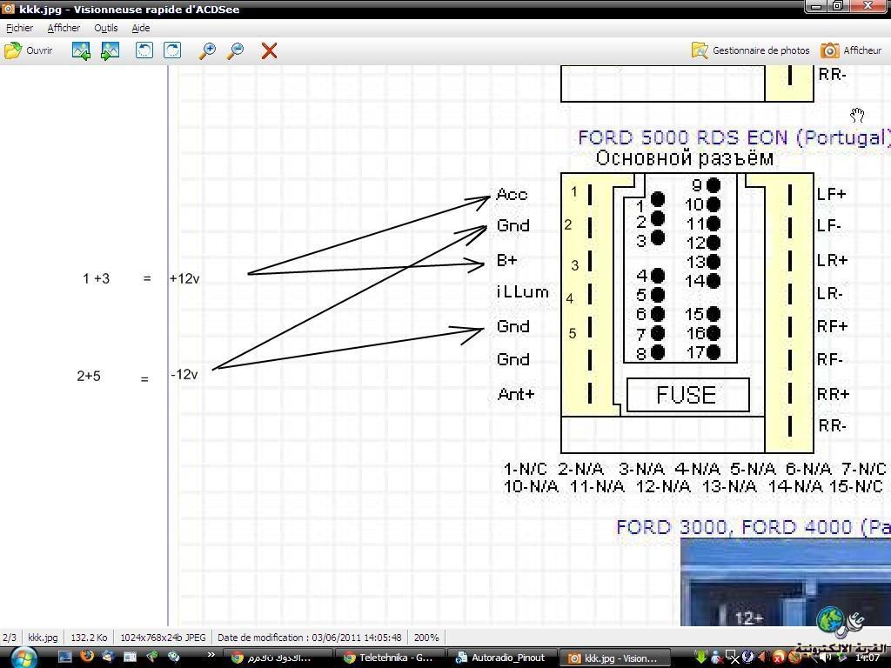Screen dimensions: 891x668
Task: Click the system clock showing 14:07
Action: pyautogui.click(x=866, y=658)
